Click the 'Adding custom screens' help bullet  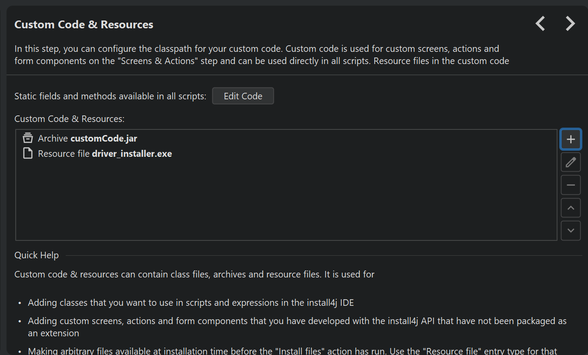pos(297,321)
